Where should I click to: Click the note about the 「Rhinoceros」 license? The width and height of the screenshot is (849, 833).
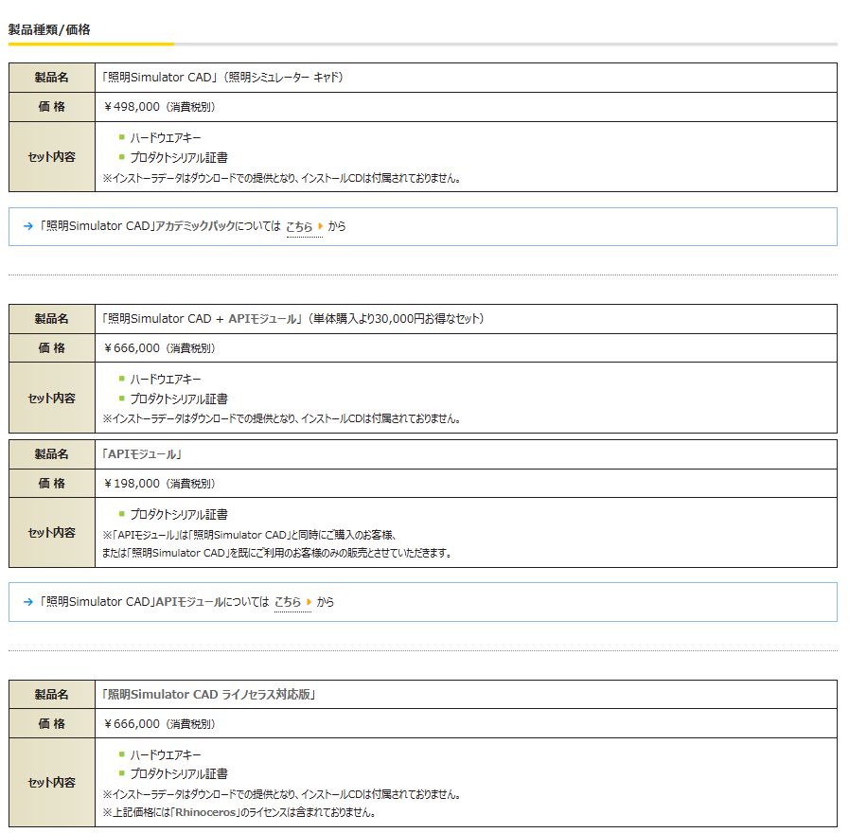point(239,812)
